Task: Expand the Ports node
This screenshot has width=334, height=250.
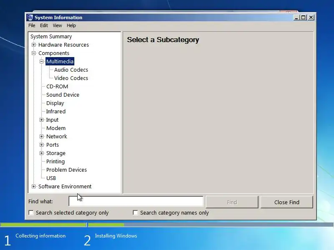Action: coord(41,145)
